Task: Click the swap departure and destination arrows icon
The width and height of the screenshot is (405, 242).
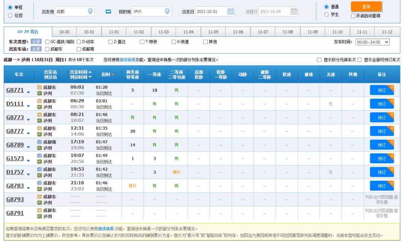Action: click(x=108, y=11)
